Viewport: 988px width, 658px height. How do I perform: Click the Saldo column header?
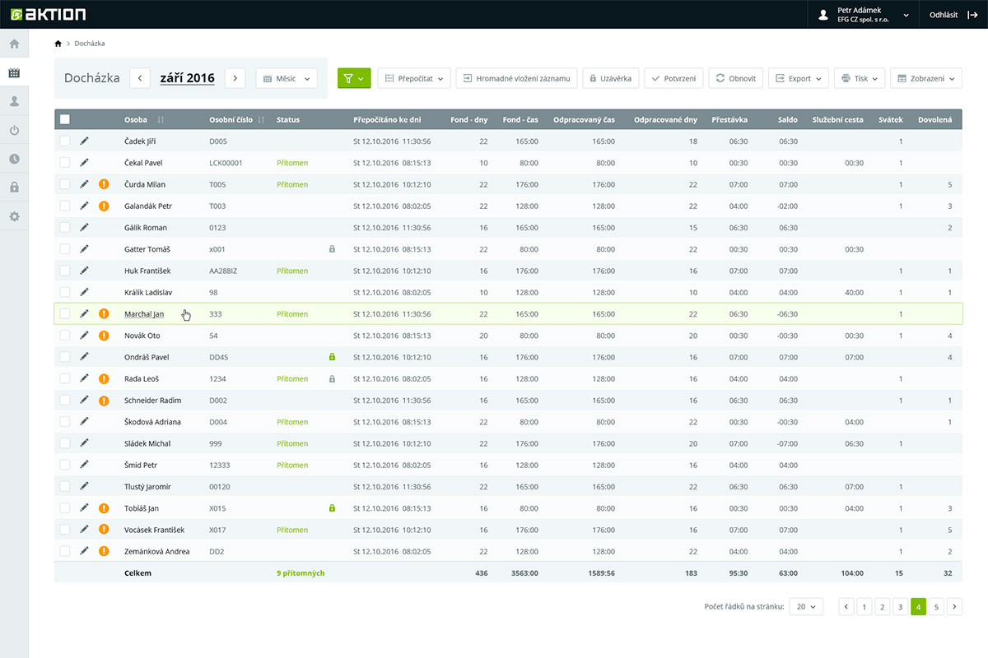pyautogui.click(x=788, y=120)
